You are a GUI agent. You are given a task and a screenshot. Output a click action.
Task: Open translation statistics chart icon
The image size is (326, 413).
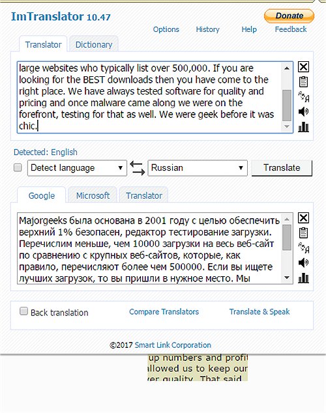point(303,278)
